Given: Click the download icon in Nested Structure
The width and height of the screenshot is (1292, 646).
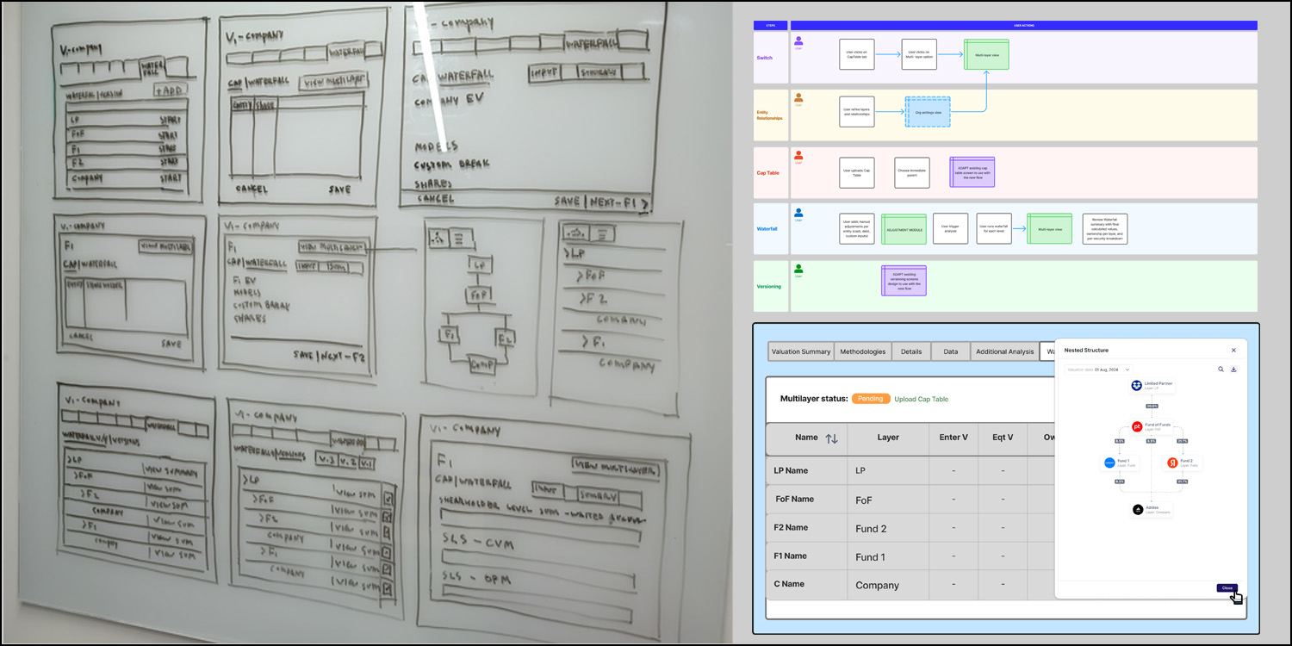Looking at the screenshot, I should tap(1233, 370).
